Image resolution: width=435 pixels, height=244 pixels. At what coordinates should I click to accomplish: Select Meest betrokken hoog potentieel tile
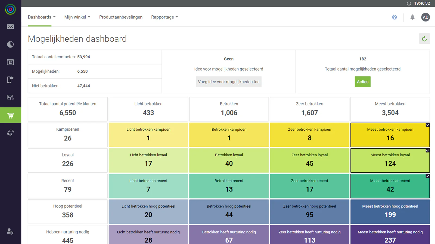pyautogui.click(x=390, y=211)
